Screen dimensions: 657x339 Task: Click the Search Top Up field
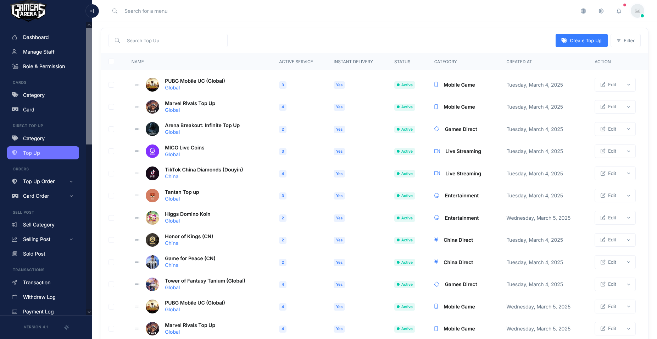[168, 40]
